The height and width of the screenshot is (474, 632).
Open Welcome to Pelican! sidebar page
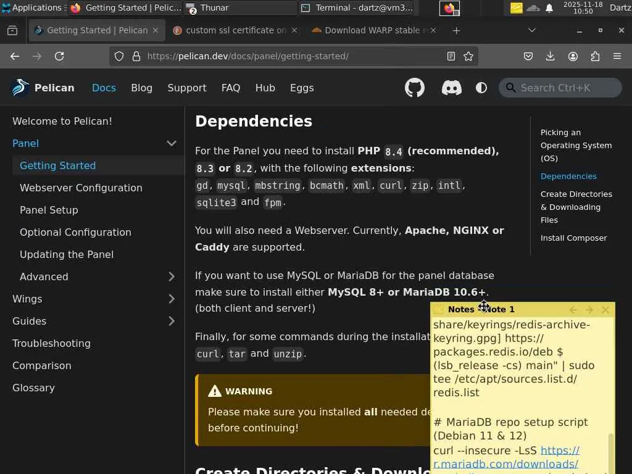pyautogui.click(x=62, y=122)
